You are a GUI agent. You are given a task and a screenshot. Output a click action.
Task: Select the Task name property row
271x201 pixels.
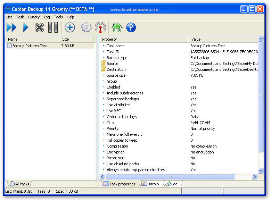[x=179, y=46]
